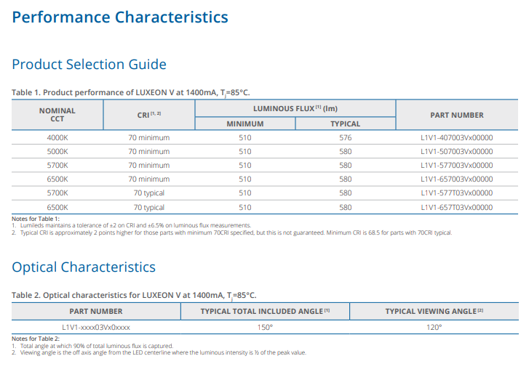The image size is (529, 372).
Task: Click part number L1V1-xxxx03Vx0xxxx in Table 2
Action: click(x=96, y=327)
